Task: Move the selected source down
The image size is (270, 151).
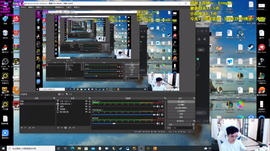Action: [74, 128]
